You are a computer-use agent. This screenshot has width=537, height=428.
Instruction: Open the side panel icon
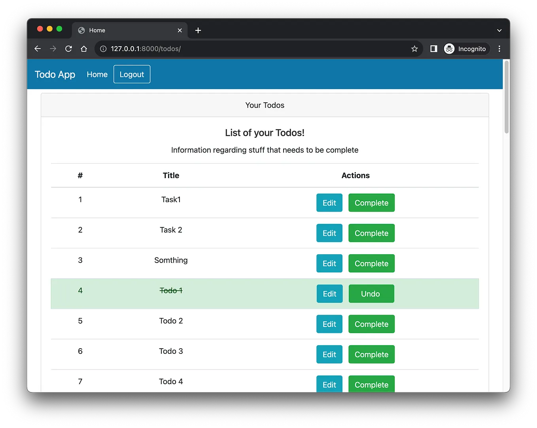433,49
